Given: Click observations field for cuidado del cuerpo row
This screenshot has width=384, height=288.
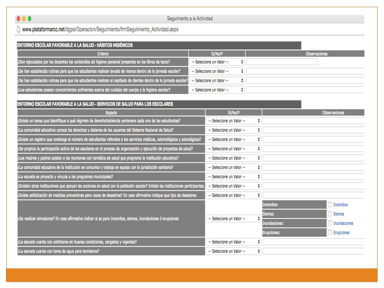Looking at the screenshot, I should click(305, 90).
